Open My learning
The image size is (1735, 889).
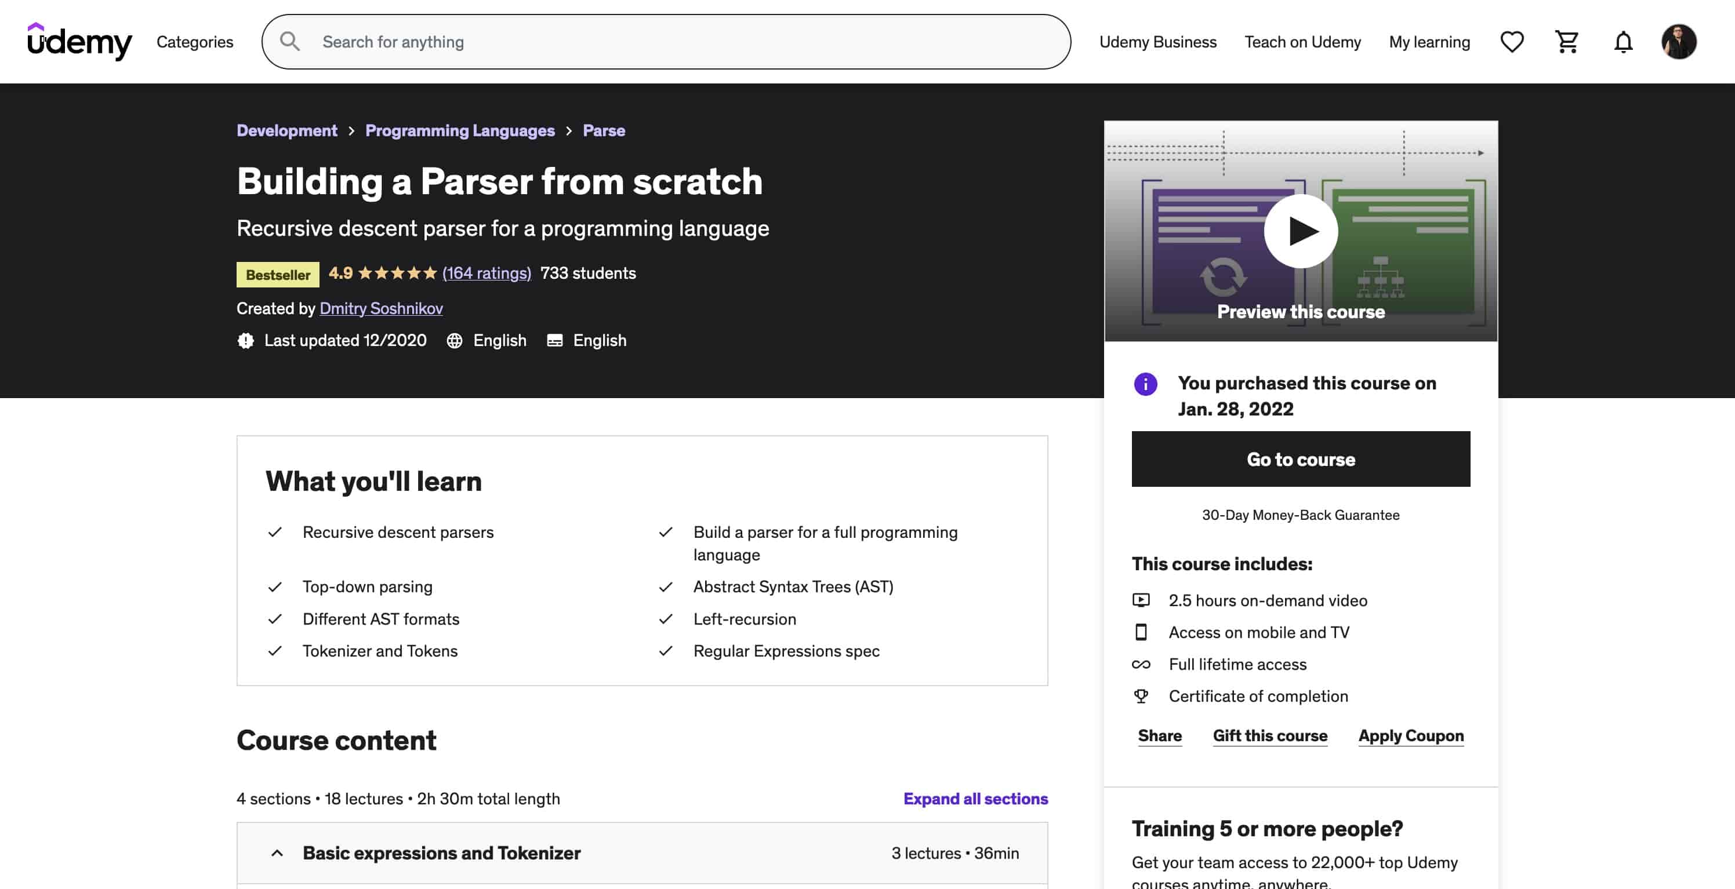coord(1429,42)
